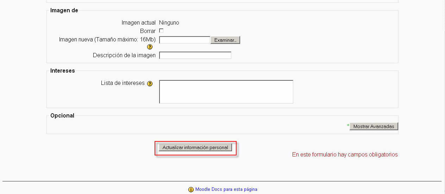445x194 pixels.
Task: Click the Lista de intereses label
Action: [x=123, y=83]
